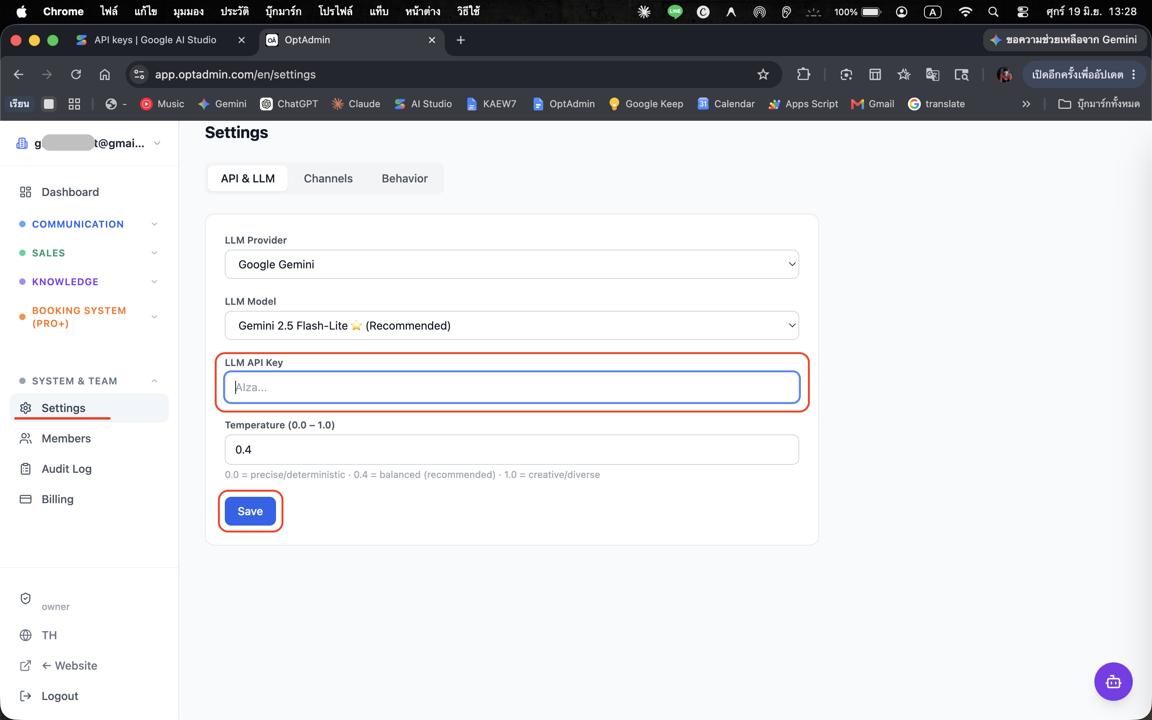Open the LLM Provider dropdown
1152x720 pixels.
pos(511,264)
